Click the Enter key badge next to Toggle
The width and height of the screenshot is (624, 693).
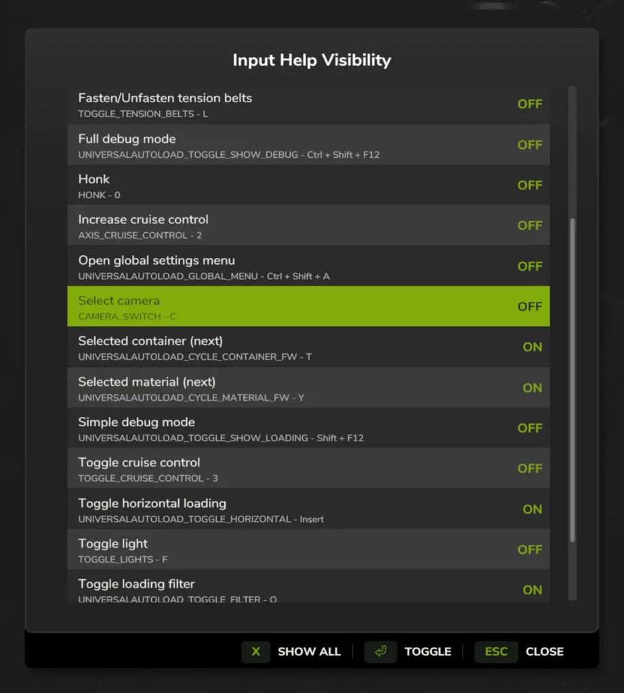[380, 652]
